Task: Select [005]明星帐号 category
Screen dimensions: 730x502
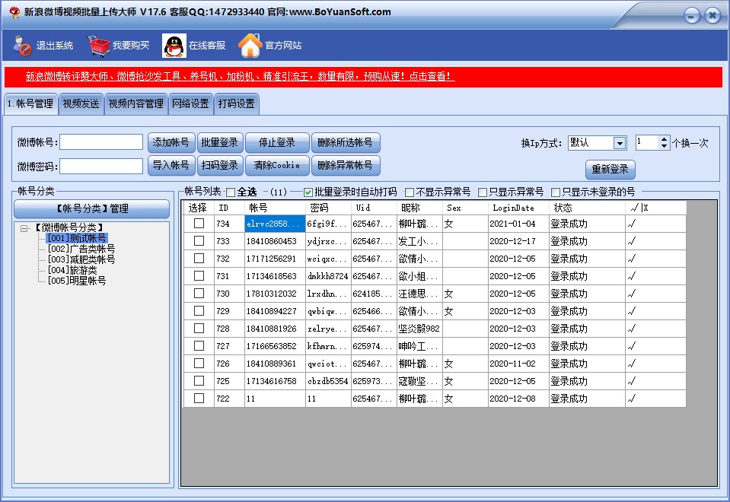Action: point(77,281)
